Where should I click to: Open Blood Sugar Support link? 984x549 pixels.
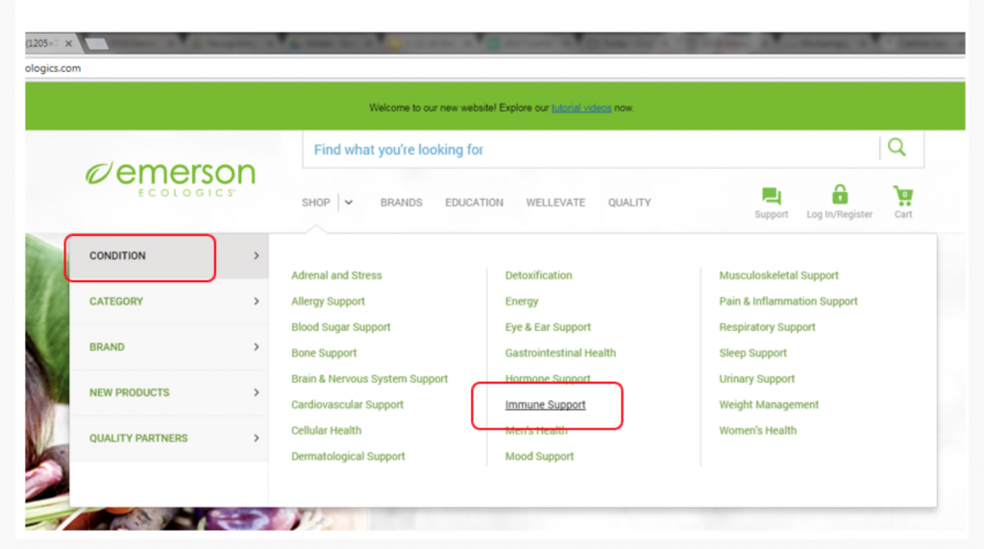tap(341, 327)
